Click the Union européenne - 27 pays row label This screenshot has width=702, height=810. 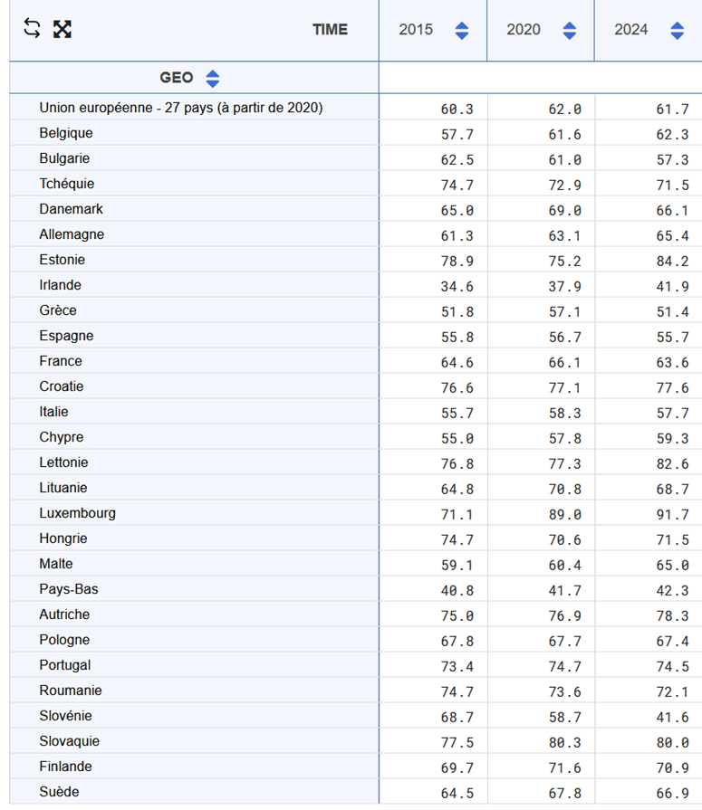(x=181, y=108)
